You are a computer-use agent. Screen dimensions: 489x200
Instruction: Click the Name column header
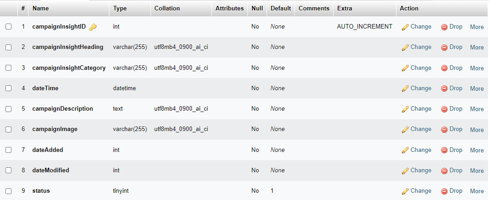[41, 8]
